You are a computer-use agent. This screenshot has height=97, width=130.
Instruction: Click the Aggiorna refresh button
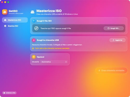coord(118,40)
